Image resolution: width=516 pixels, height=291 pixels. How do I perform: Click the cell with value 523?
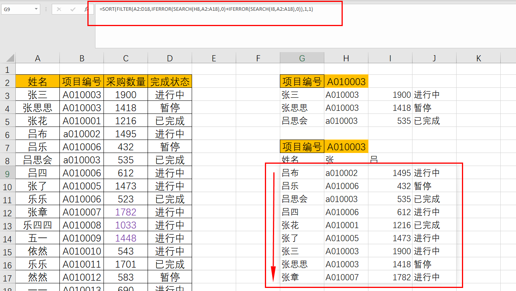coord(126,199)
